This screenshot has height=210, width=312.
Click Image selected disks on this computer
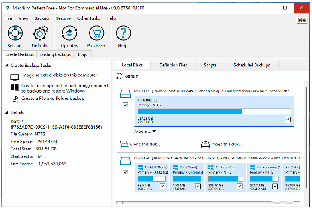[x=59, y=75]
